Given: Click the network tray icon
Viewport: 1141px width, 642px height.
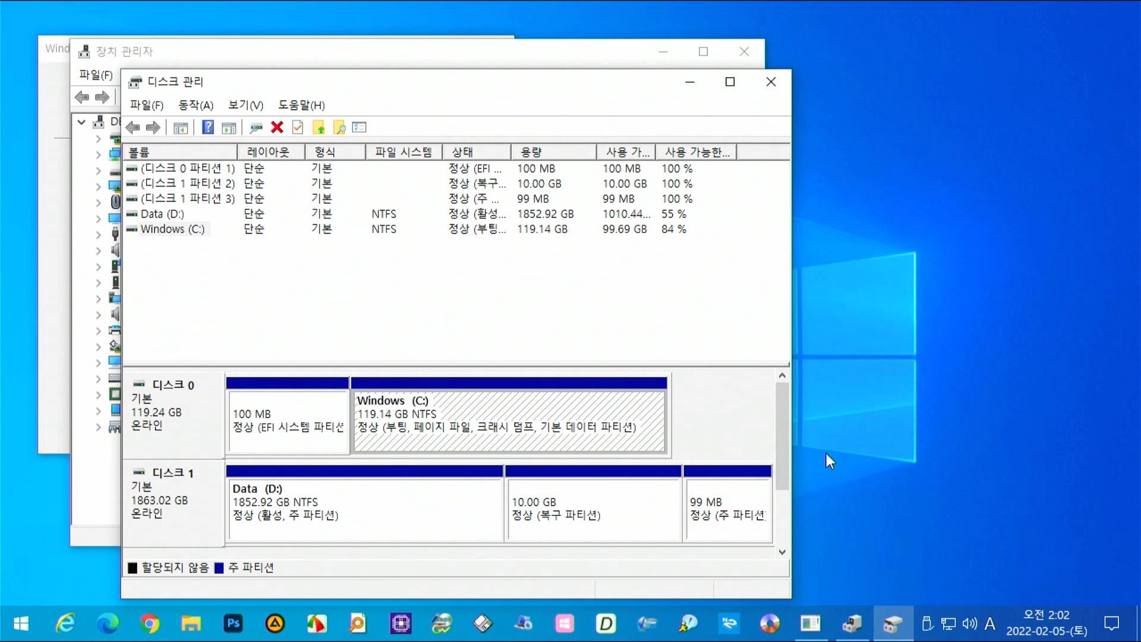Looking at the screenshot, I should pyautogui.click(x=948, y=624).
